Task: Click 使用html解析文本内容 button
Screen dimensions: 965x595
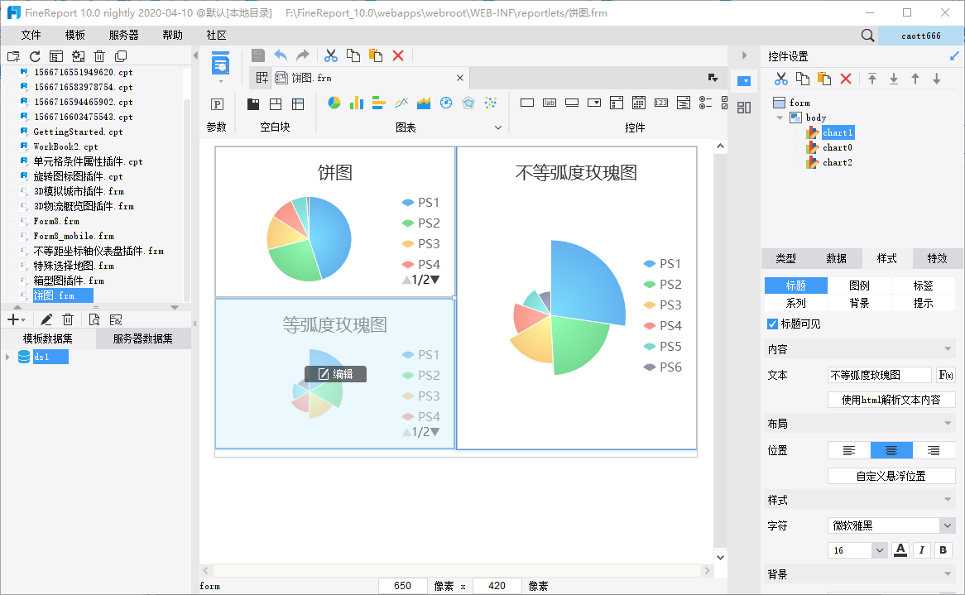Action: click(x=891, y=400)
